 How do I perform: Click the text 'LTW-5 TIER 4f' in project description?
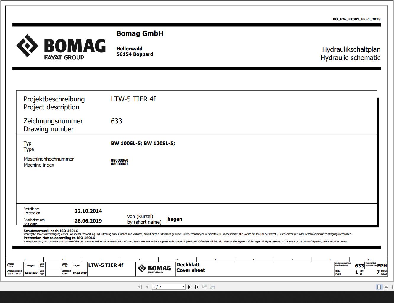[133, 99]
